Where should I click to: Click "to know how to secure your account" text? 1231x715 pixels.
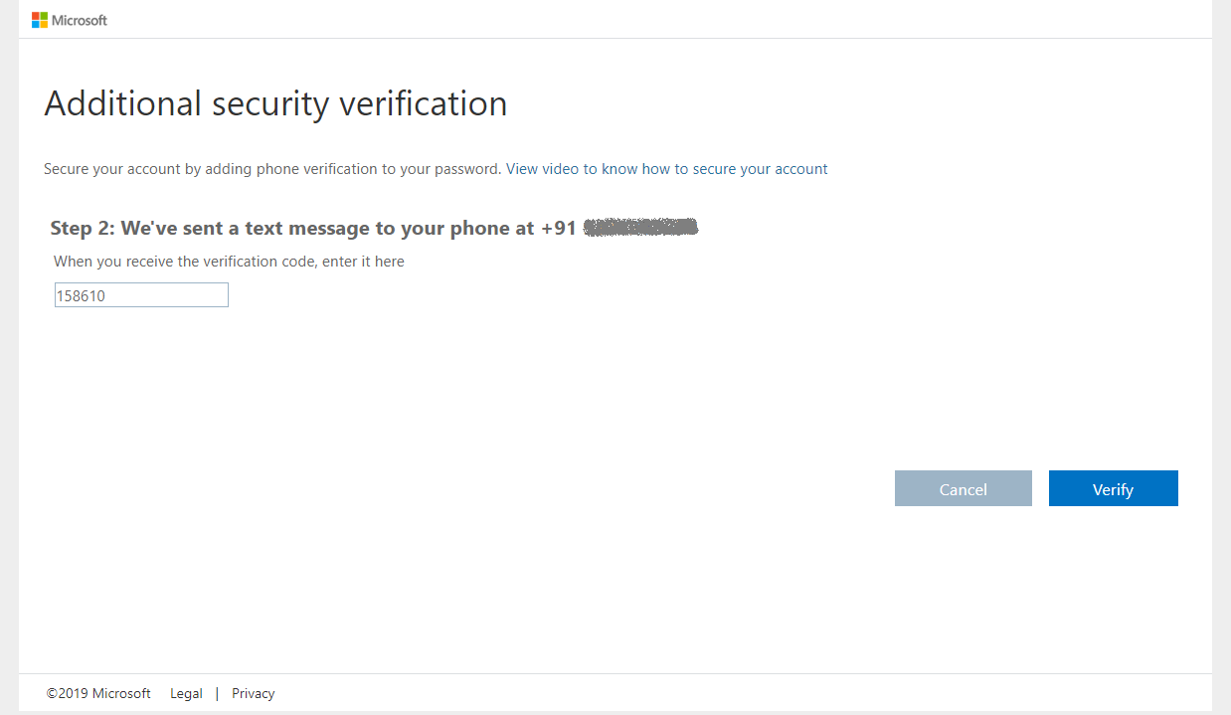(706, 169)
